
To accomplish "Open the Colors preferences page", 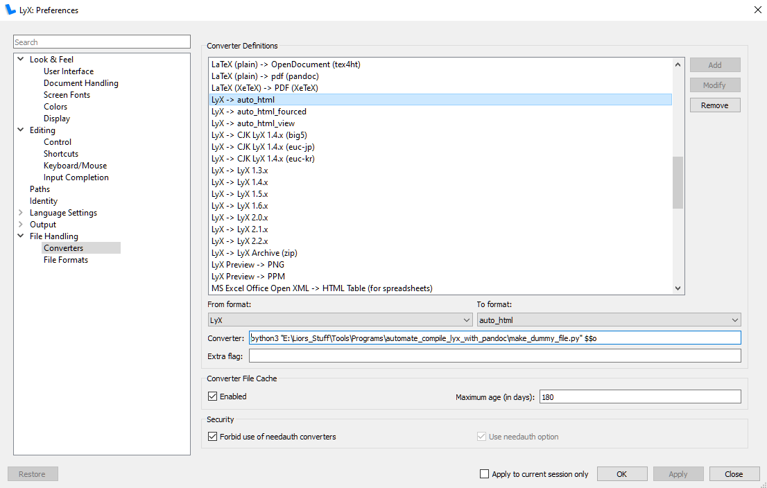I will [55, 107].
